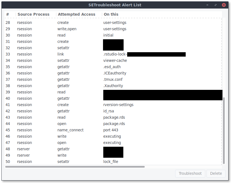Select alert 50 setattr lock_file

(113, 162)
